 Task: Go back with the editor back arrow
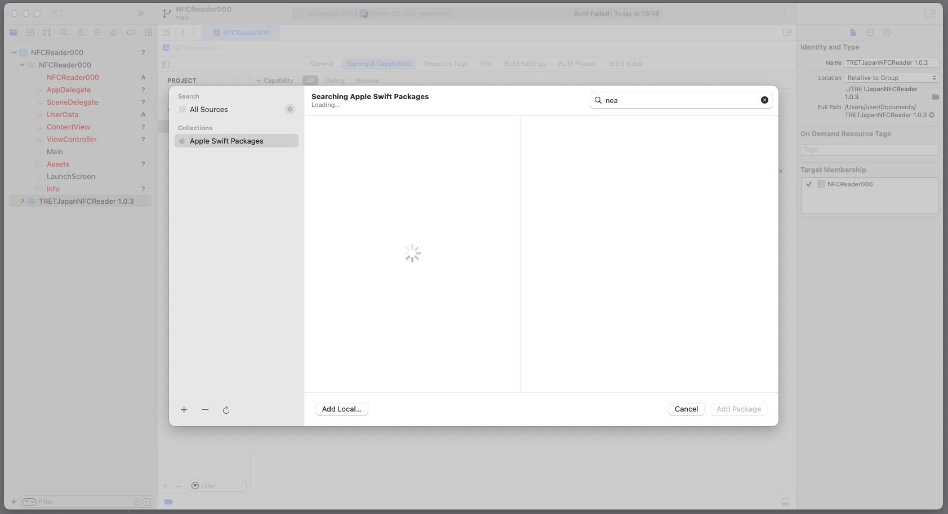pos(183,33)
